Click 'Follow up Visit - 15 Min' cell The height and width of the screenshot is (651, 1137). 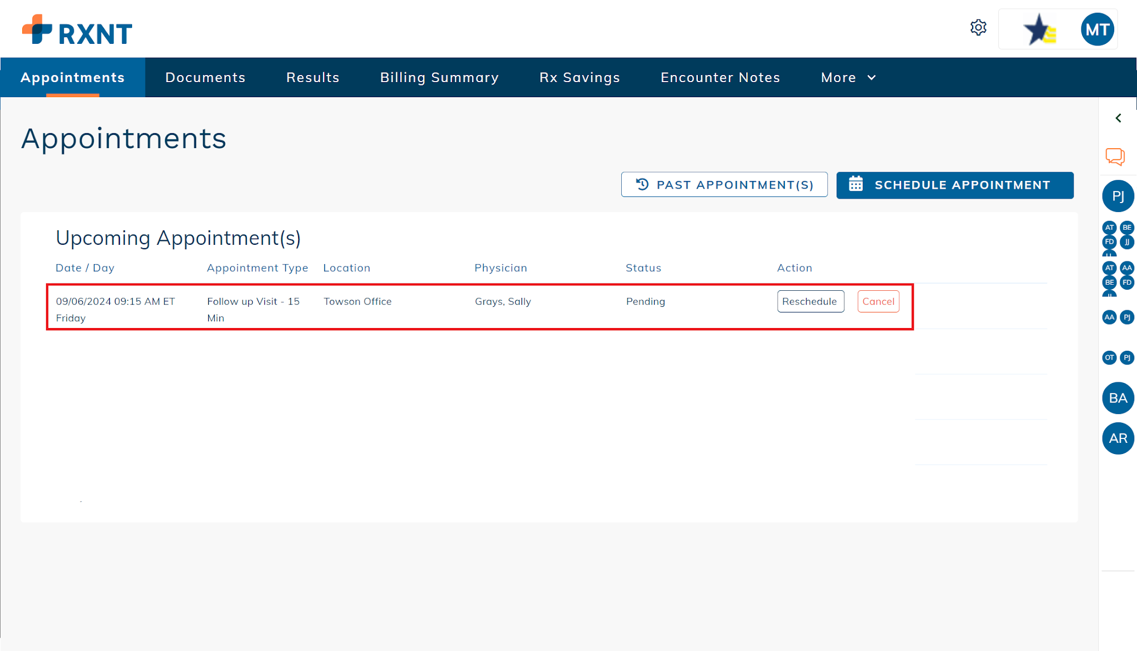pos(253,310)
